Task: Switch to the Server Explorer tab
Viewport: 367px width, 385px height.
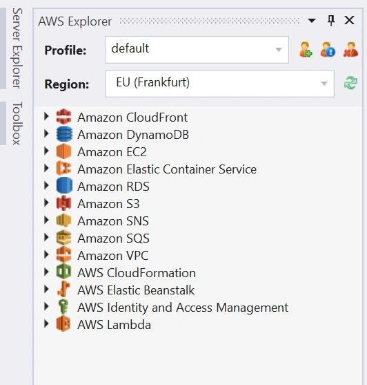Action: [x=17, y=48]
